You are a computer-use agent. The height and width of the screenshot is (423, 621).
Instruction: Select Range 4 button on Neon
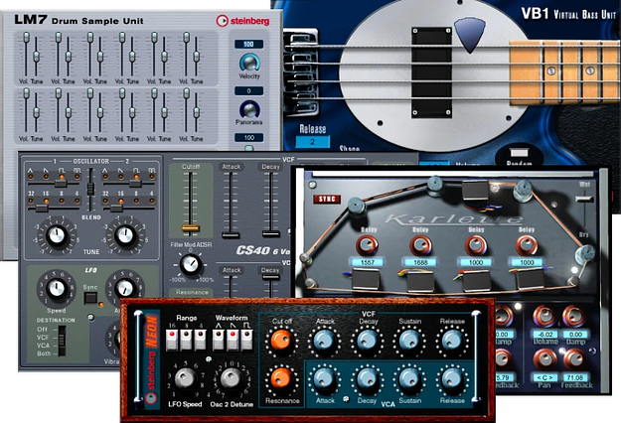pos(200,341)
